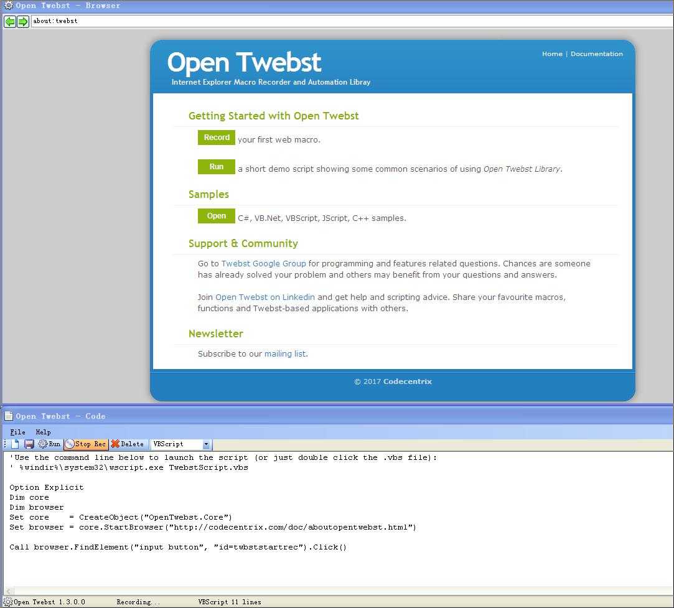Click 'Recording...' in the status bar
674x608 pixels.
(x=138, y=602)
